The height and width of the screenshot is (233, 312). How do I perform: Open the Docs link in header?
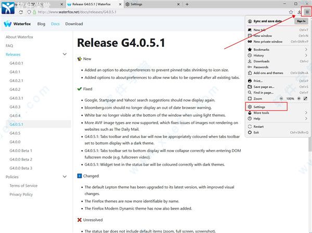click(55, 24)
